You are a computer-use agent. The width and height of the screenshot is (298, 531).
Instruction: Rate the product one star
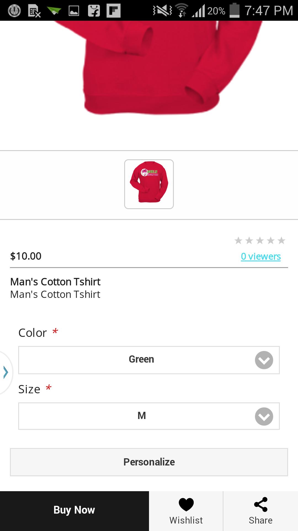click(x=238, y=241)
